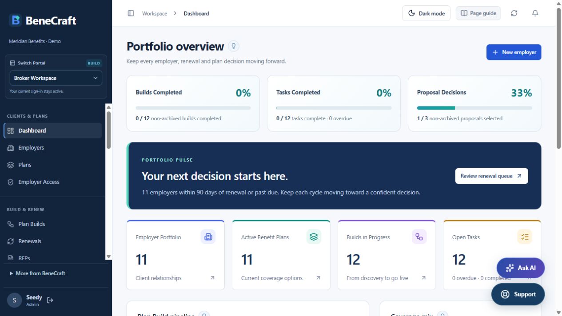Open Employers in the sidebar
The height and width of the screenshot is (316, 562).
coord(52,148)
